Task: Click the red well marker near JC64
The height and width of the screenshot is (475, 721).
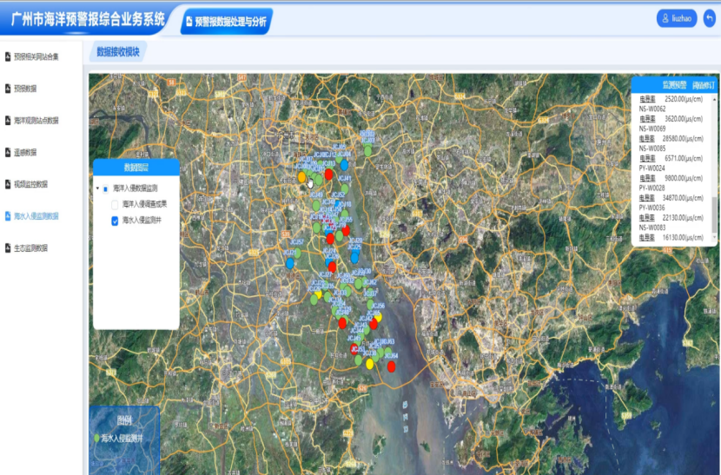Action: 392,366
